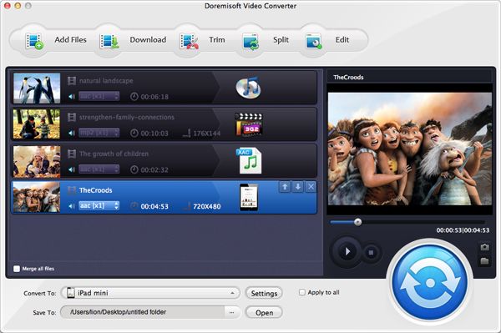Viewport: 501px width, 333px height.
Task: Click the iPad device icon in TheCroods row
Action: click(249, 197)
